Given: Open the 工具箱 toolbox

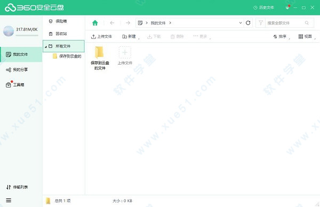Looking at the screenshot, I should click(x=15, y=84).
